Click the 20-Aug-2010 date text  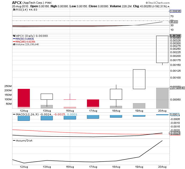[x=20, y=6]
